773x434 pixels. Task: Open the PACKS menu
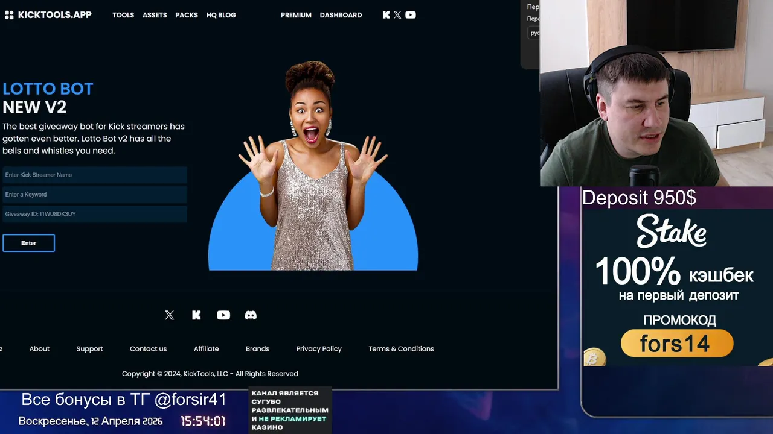[187, 15]
